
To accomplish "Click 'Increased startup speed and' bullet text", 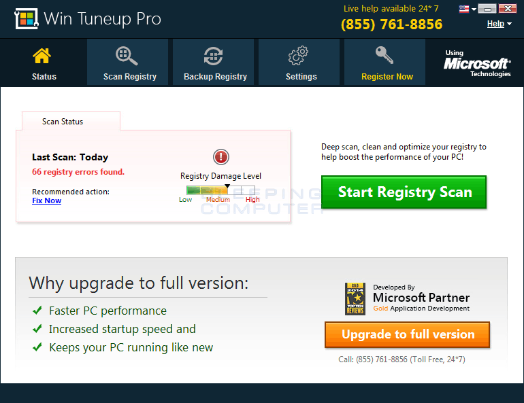I will click(x=122, y=330).
